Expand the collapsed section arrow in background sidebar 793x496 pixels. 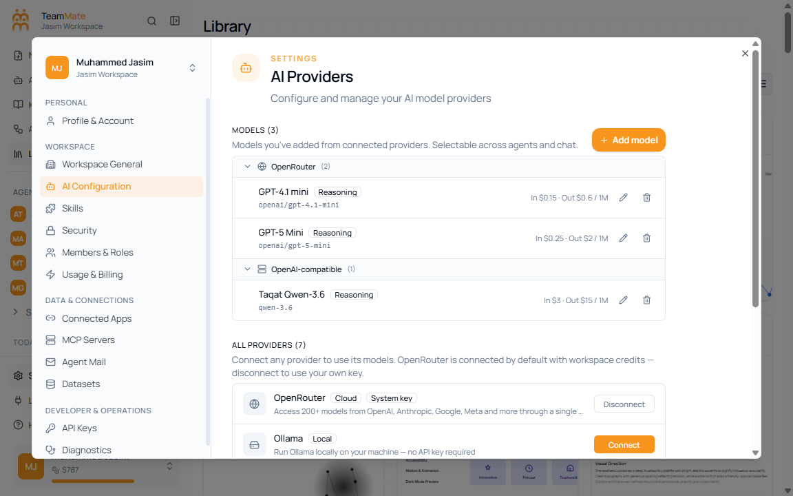coord(15,312)
